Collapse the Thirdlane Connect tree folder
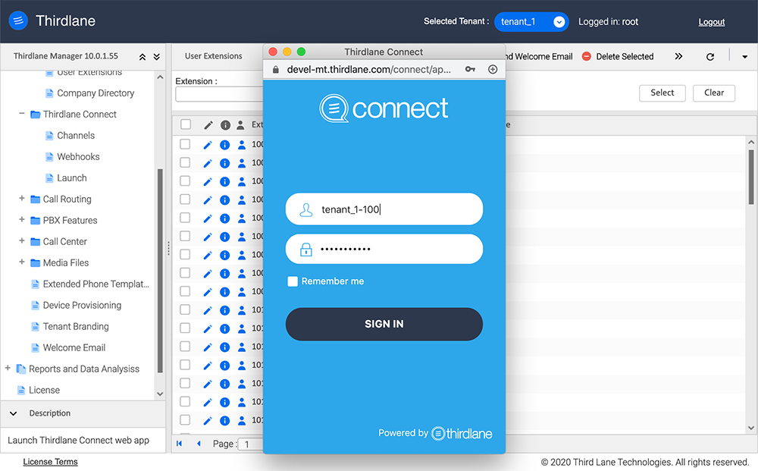758x471 pixels. point(22,114)
